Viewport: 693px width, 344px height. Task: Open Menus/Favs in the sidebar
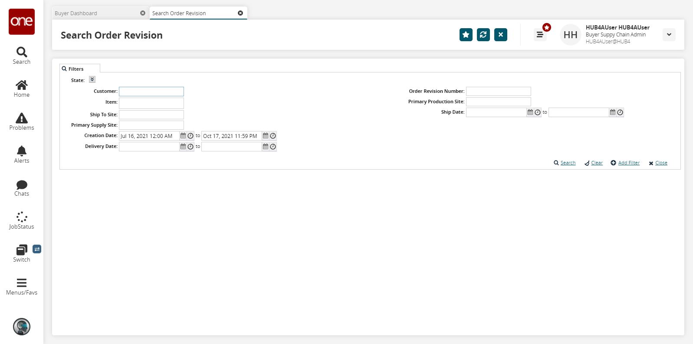(22, 286)
